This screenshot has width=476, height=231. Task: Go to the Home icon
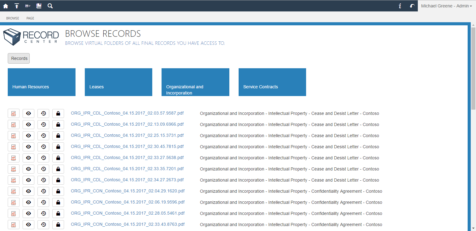click(x=6, y=6)
